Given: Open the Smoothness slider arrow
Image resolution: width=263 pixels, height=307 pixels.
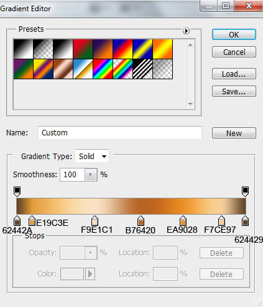Looking at the screenshot, I should coord(91,175).
